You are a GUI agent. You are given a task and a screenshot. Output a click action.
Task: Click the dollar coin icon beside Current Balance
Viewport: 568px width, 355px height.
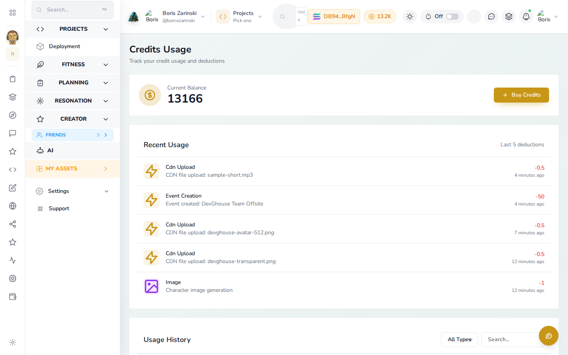coord(150,95)
